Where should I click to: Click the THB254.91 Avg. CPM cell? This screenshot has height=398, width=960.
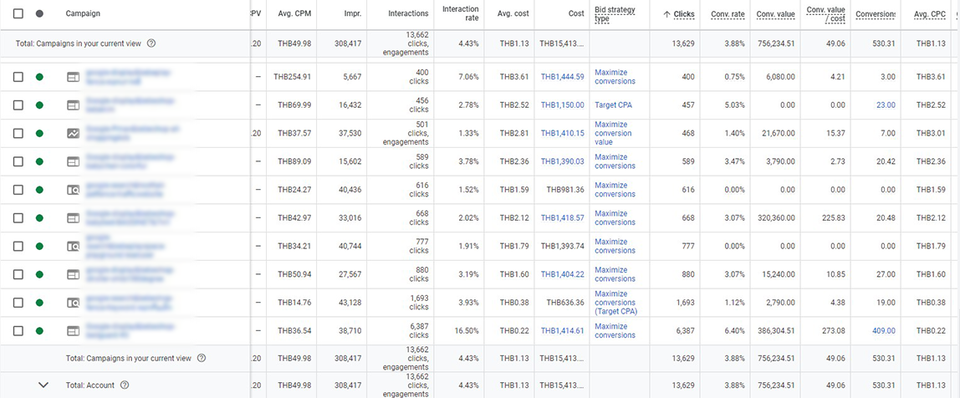(294, 77)
